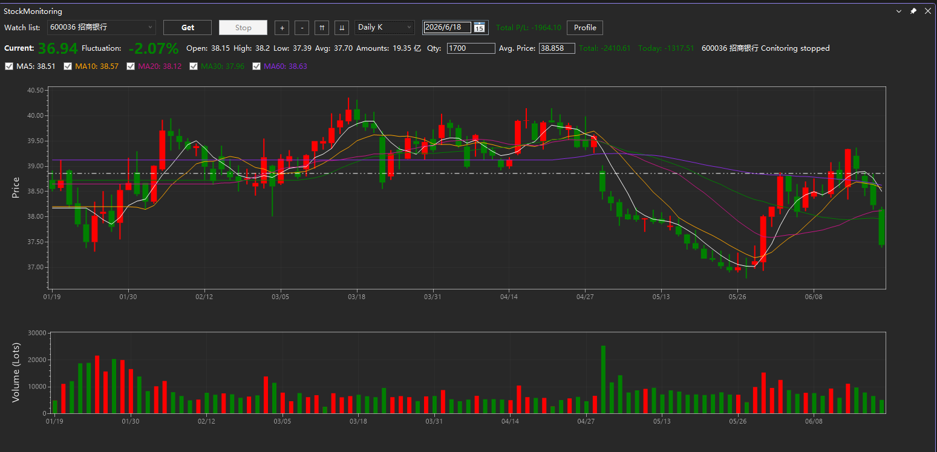Click the Volume (Lots) axis title

click(x=16, y=372)
